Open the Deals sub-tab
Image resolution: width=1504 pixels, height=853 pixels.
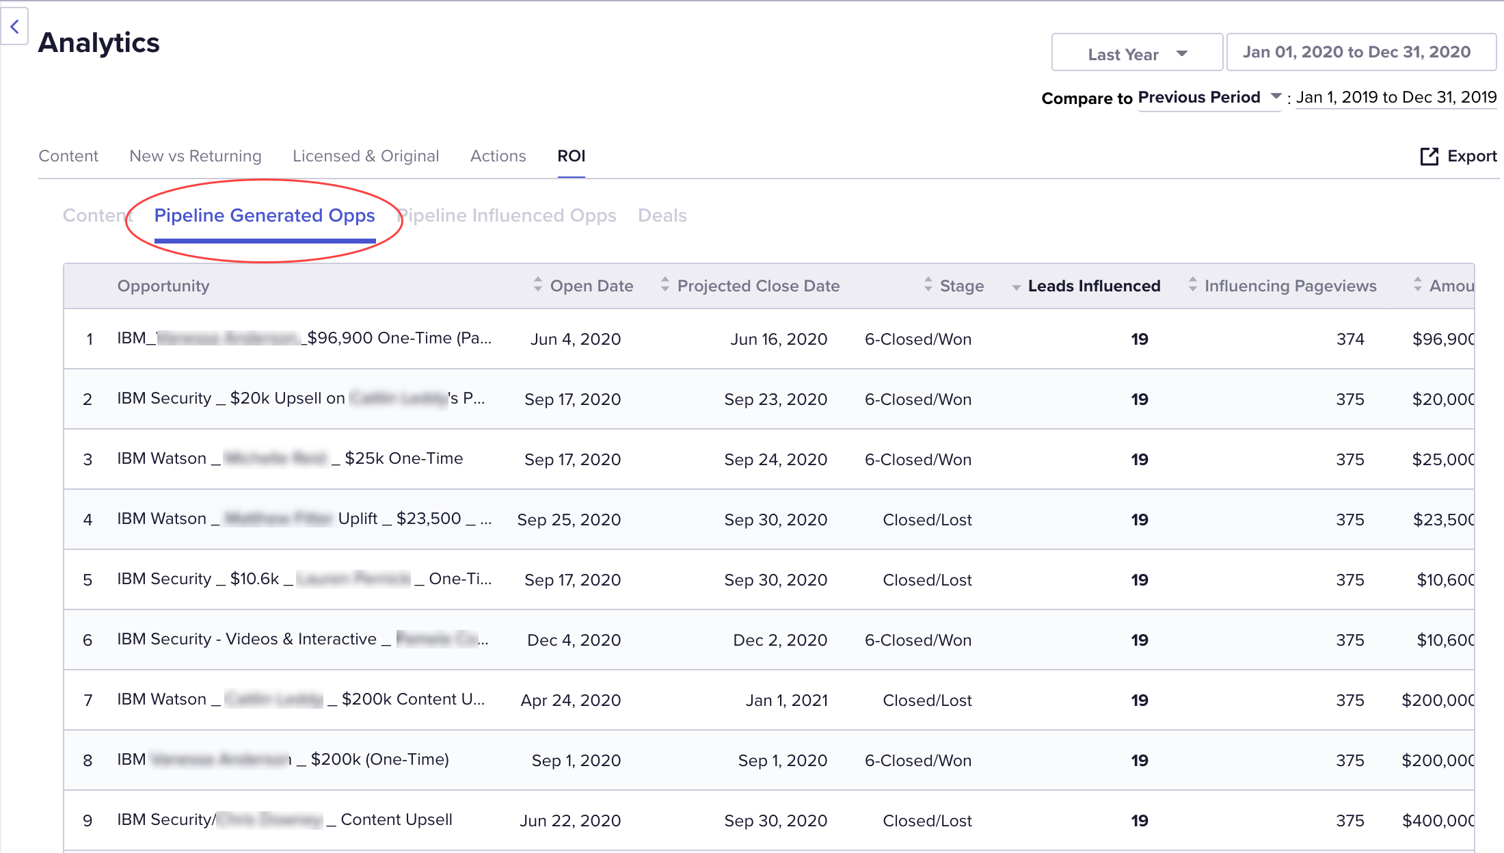point(662,215)
